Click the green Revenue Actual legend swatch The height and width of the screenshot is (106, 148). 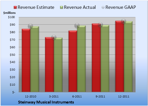[x=61, y=7]
